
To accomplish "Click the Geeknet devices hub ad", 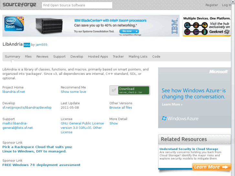I will [207, 26].
